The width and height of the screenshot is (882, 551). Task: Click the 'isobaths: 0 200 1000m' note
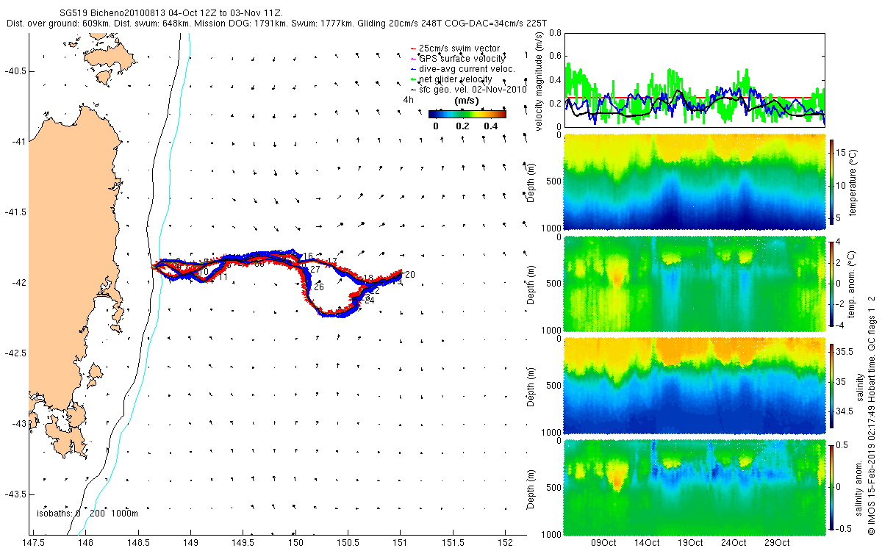click(x=87, y=514)
